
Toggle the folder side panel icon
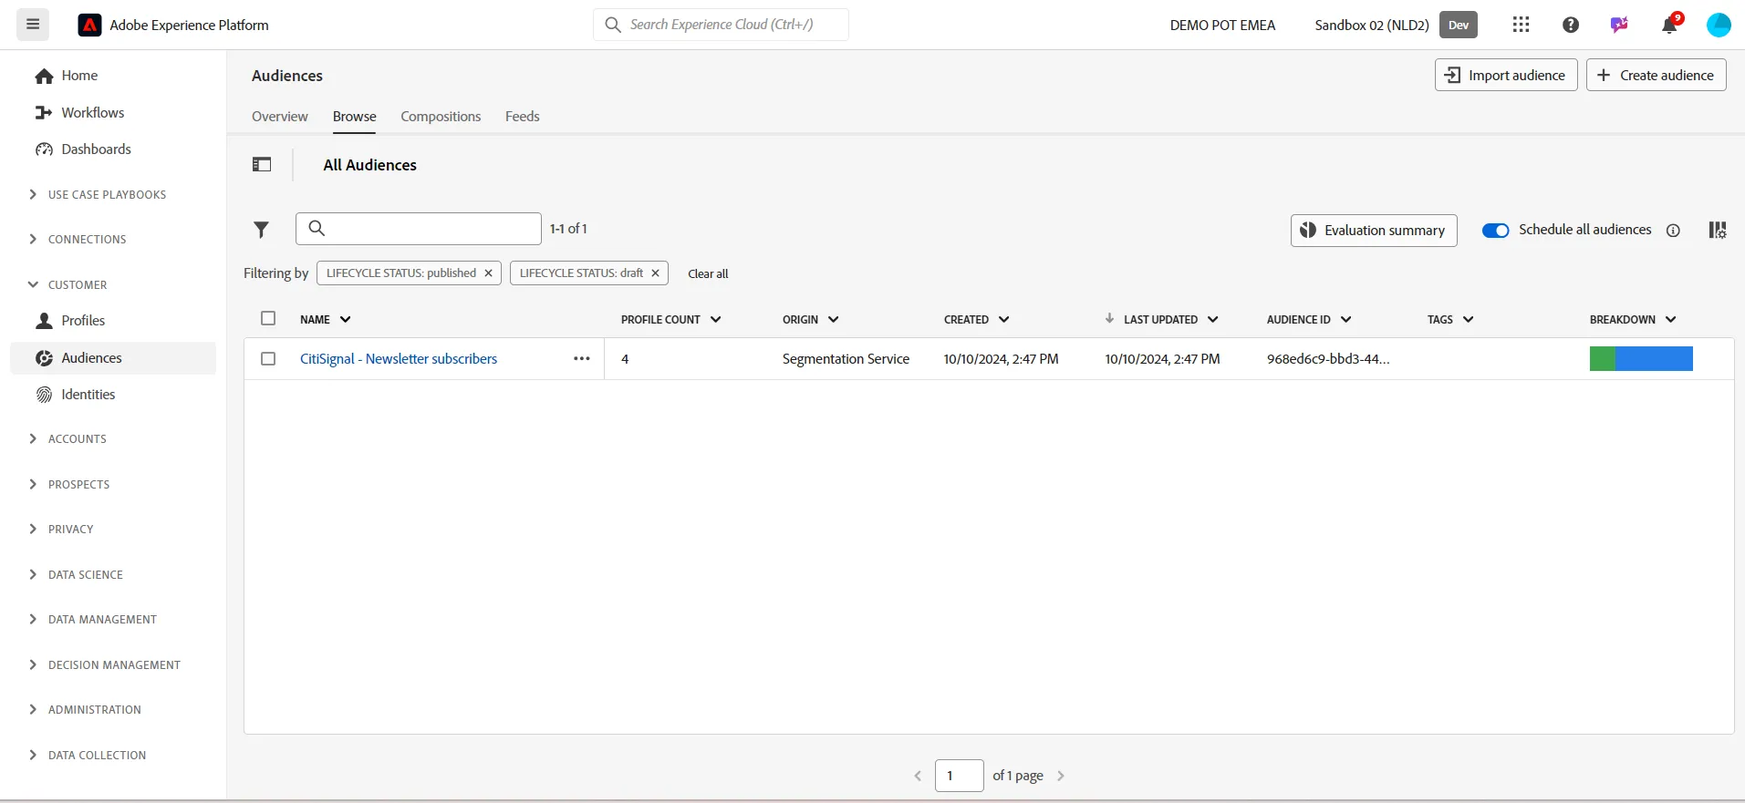coord(262,164)
